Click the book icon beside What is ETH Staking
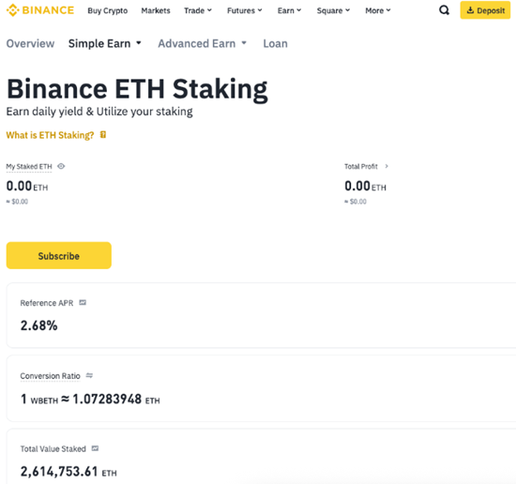This screenshot has width=516, height=484. [103, 134]
